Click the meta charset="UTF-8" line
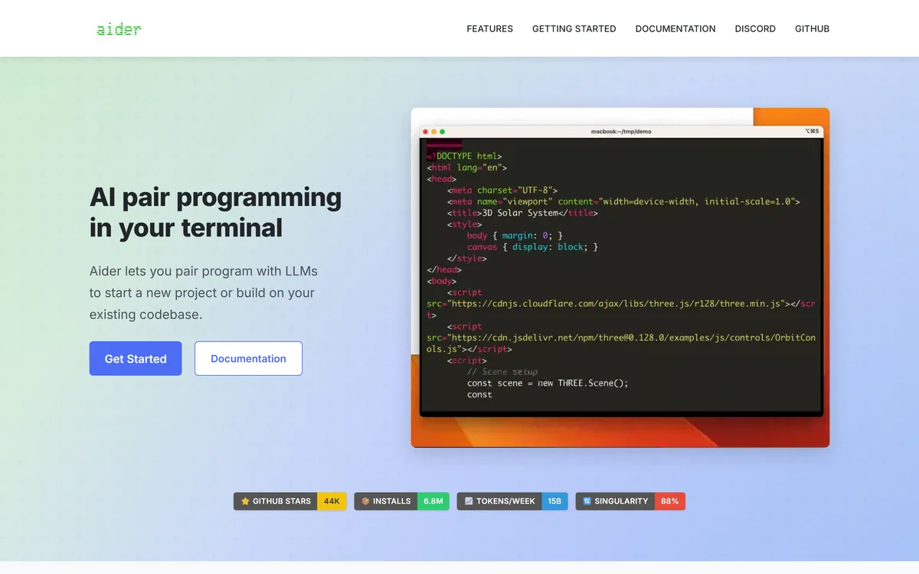The image size is (919, 574). tap(502, 190)
